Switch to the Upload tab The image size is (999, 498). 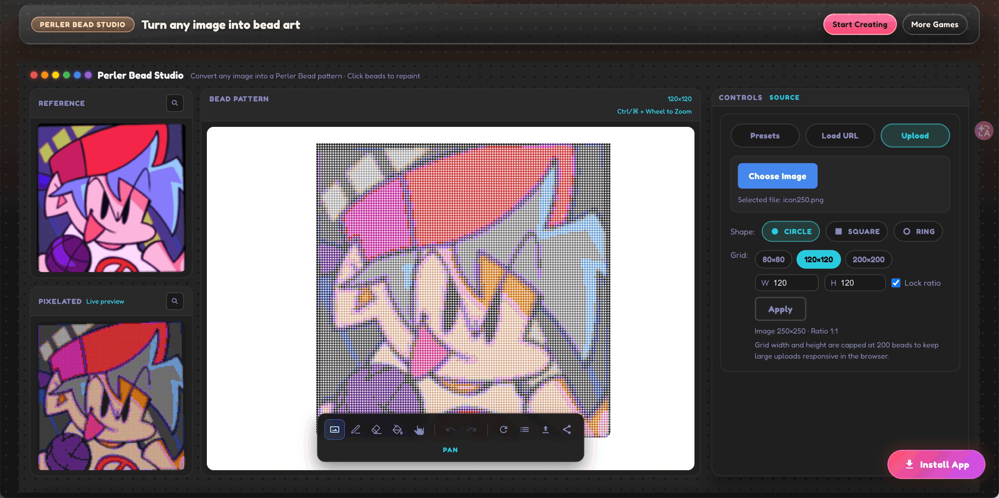coord(915,136)
